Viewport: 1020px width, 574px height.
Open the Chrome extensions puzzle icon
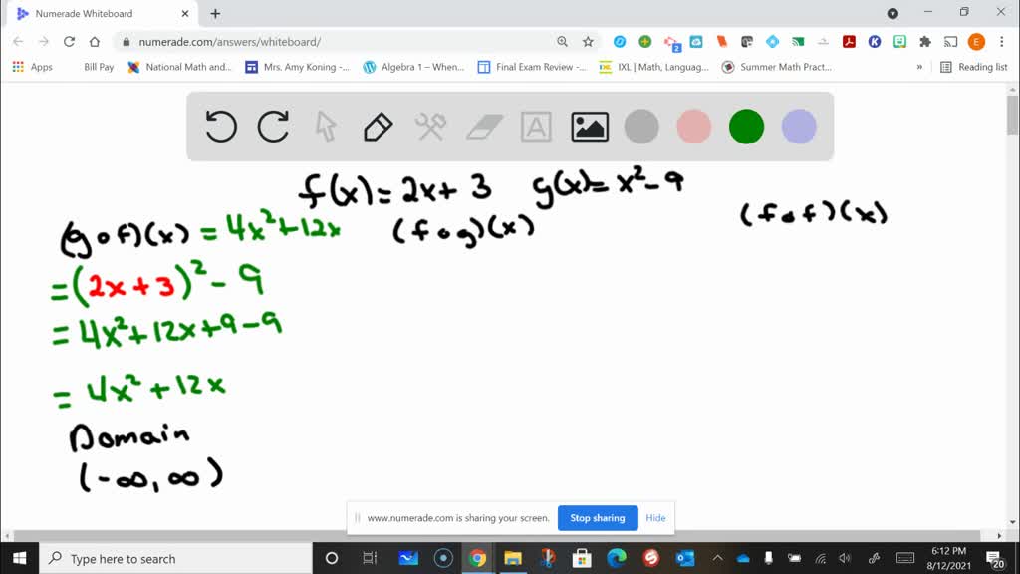point(924,42)
